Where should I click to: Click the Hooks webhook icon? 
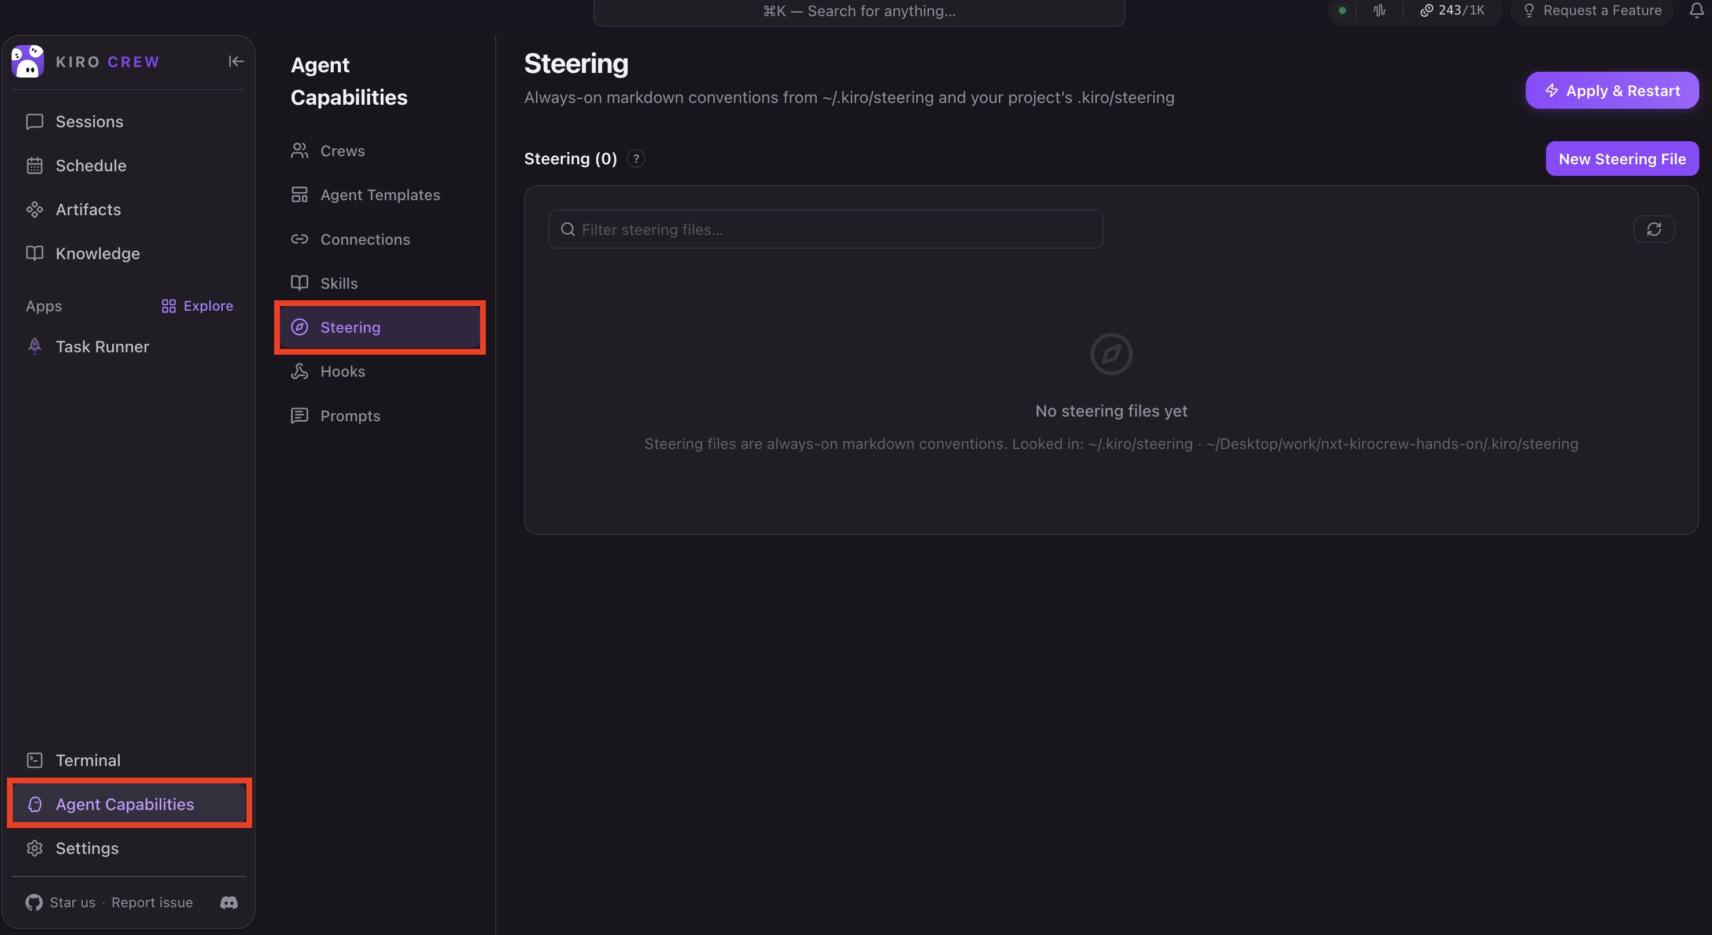[300, 371]
